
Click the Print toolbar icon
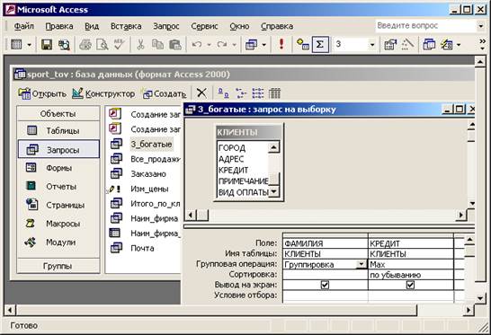[x=85, y=45]
